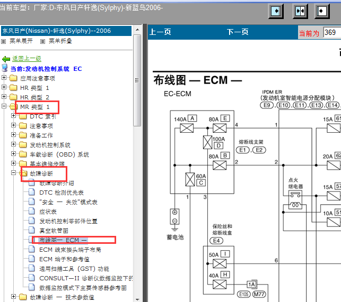This screenshot has height=302, width=341.
Task: Click the panel header 东风日产(Nissan)-轩逸(Sylphy)--2006
Action: click(66, 31)
